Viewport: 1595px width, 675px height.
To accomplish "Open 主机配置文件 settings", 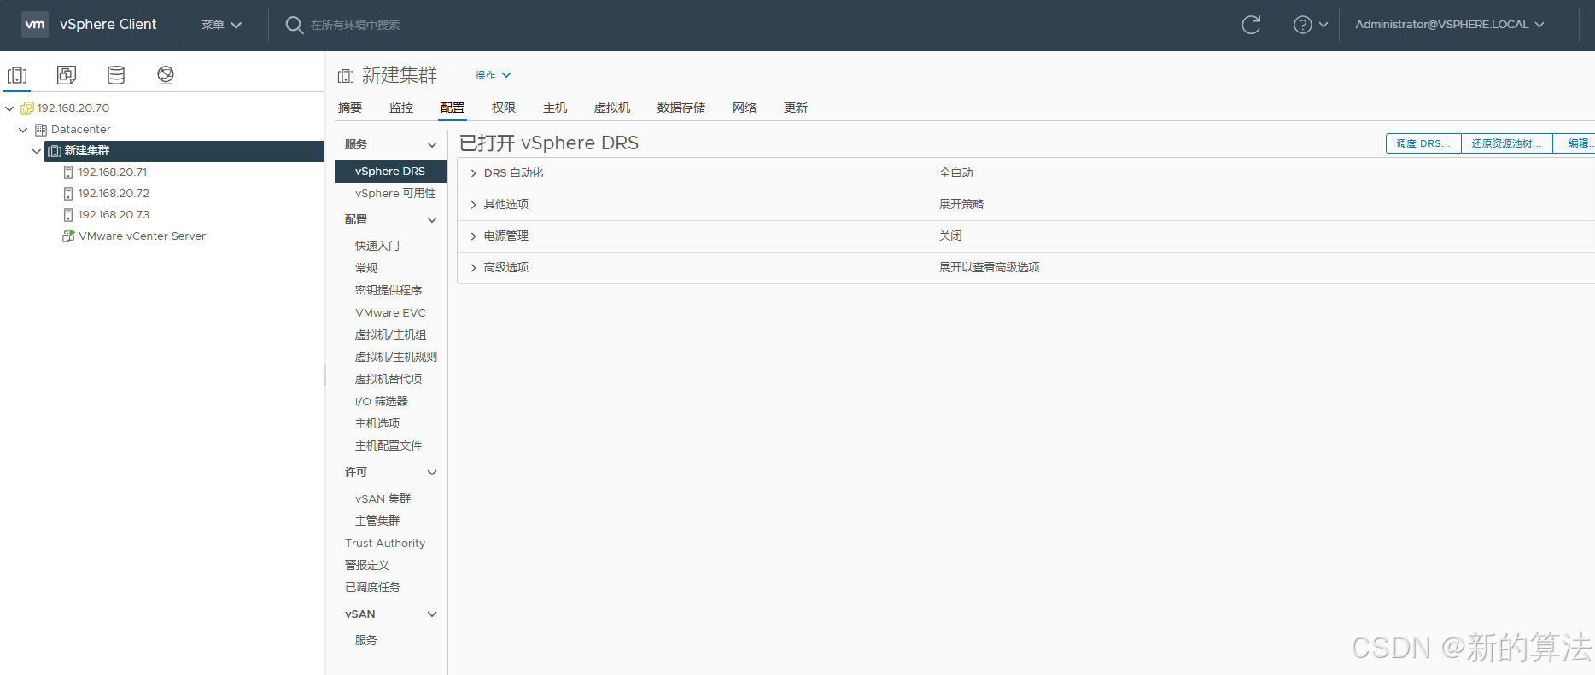I will [389, 445].
